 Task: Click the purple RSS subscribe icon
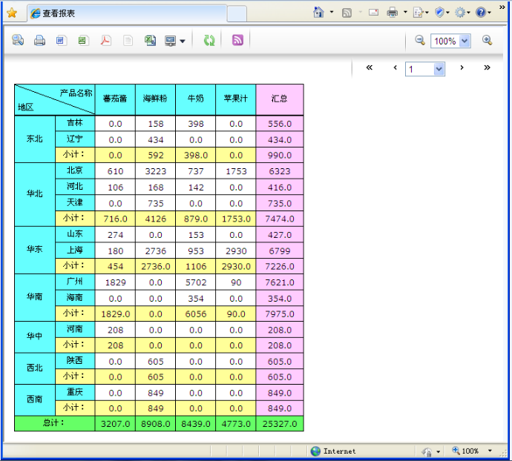[x=237, y=40]
